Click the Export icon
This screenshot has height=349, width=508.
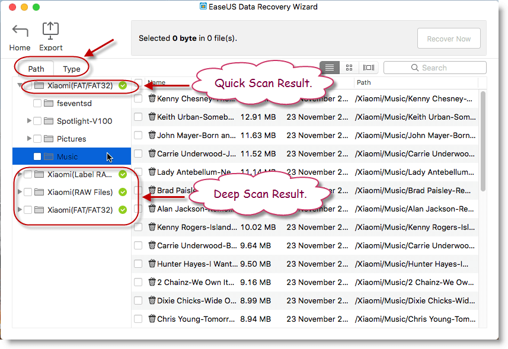[50, 31]
